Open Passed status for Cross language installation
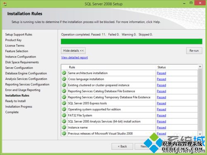This screenshot has height=155, width=207. 161,79
